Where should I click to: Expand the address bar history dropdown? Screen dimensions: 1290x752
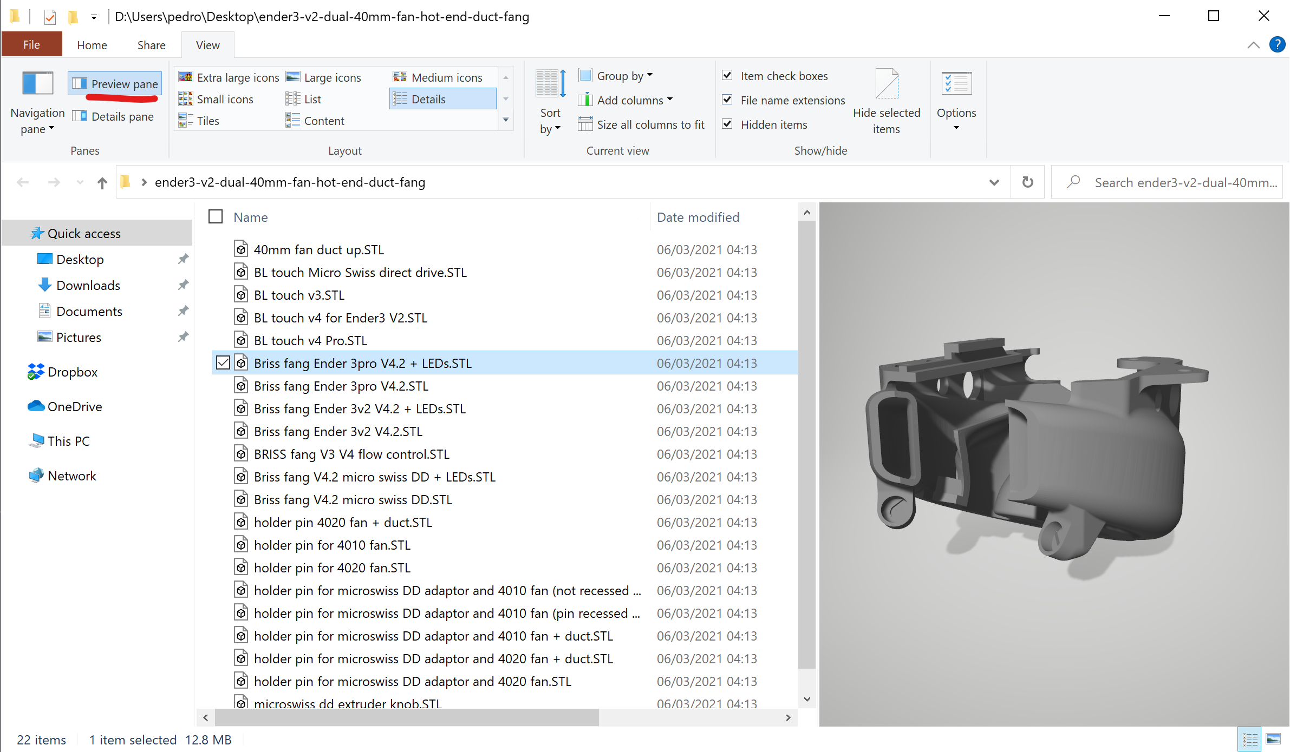click(994, 182)
